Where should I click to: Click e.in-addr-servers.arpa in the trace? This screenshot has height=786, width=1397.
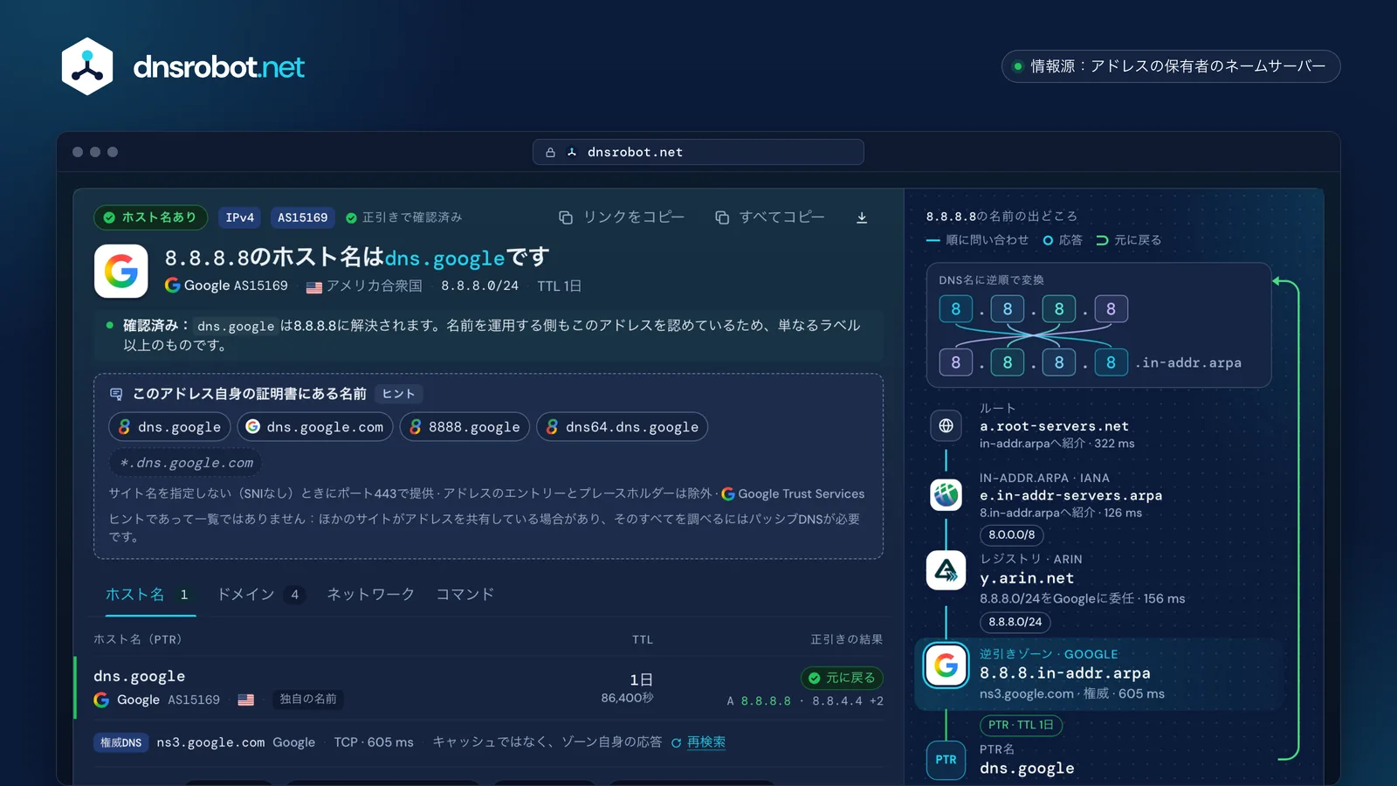pyautogui.click(x=1070, y=495)
